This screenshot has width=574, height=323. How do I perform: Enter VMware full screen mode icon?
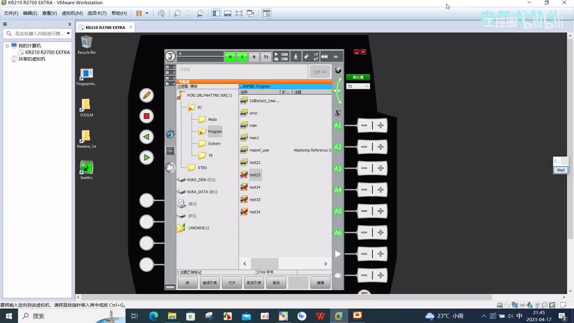tap(239, 13)
